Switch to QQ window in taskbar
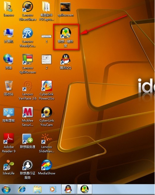 pos(68,189)
